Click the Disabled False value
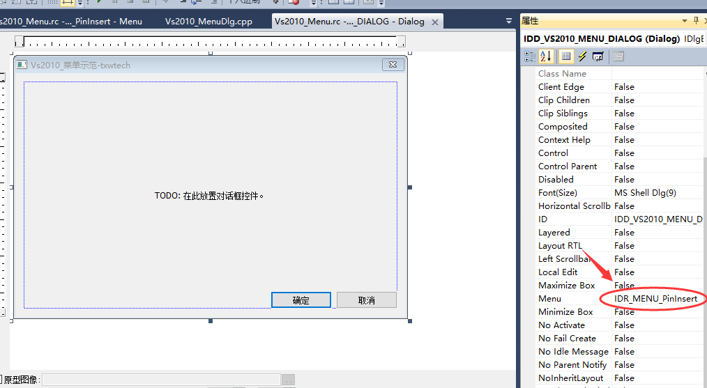 pyautogui.click(x=624, y=179)
